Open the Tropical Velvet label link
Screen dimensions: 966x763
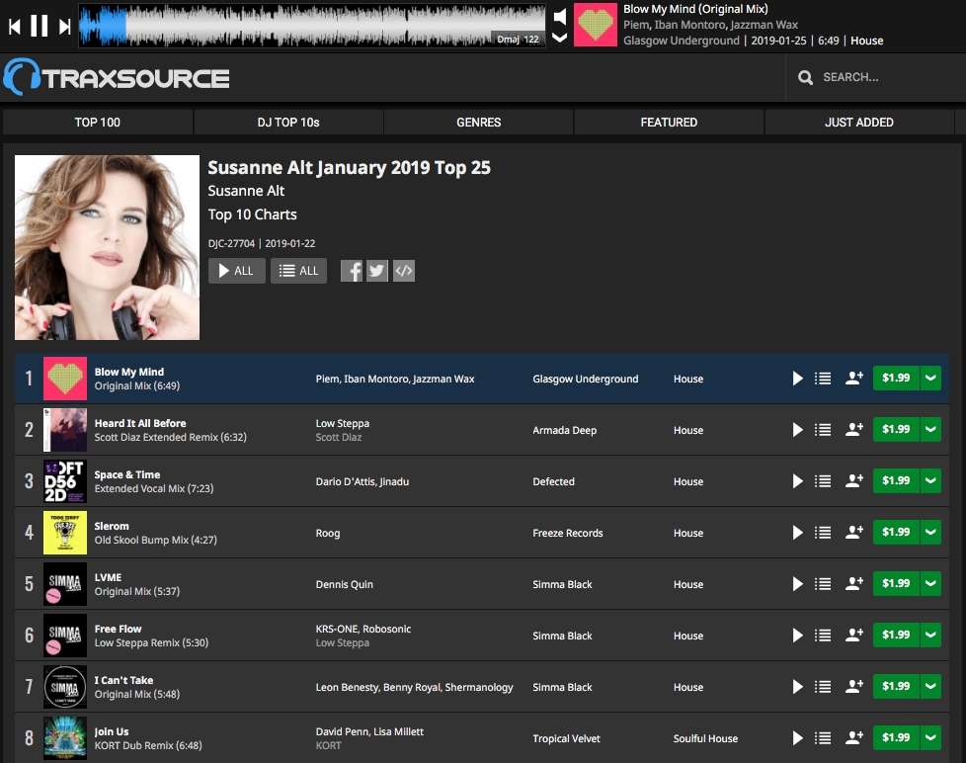566,738
